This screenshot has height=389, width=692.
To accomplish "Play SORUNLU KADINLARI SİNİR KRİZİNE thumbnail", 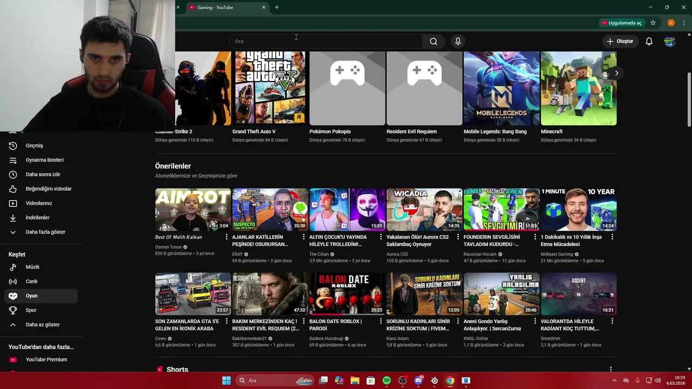I will [424, 294].
